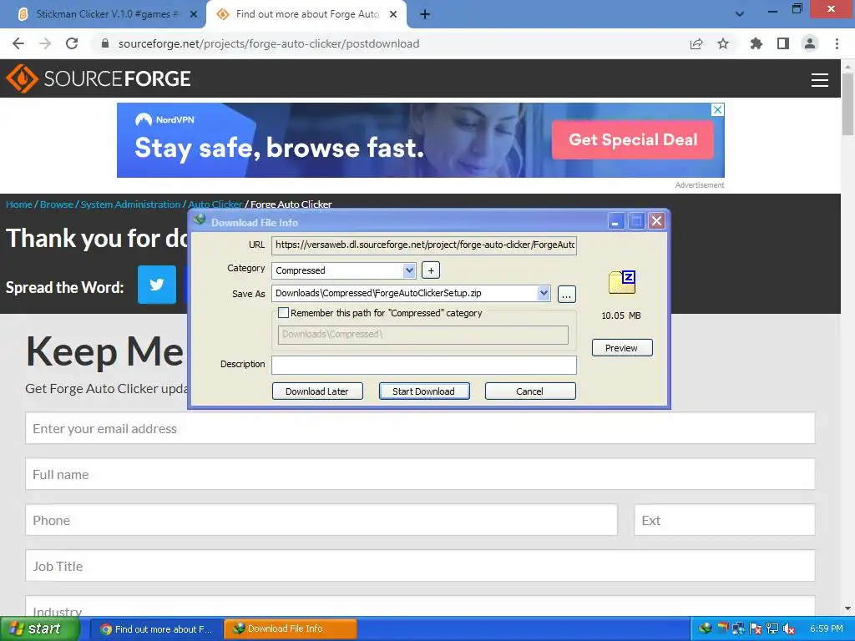Bookmark this page with the star
Image resolution: width=855 pixels, height=641 pixels.
723,43
